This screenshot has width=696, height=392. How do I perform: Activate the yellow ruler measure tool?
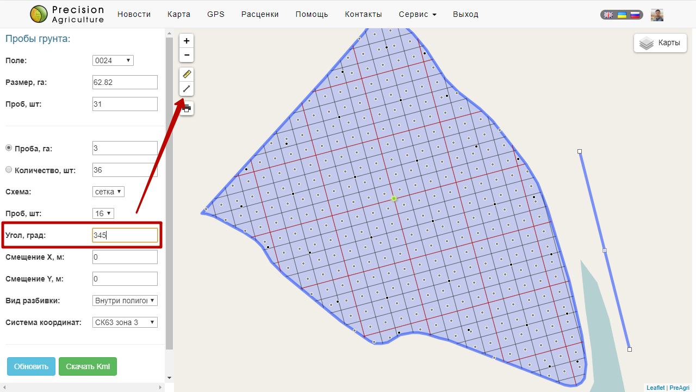pos(187,74)
